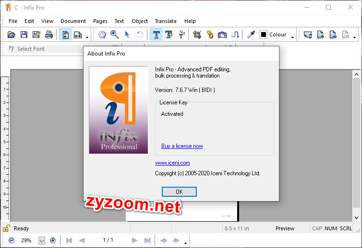Click the Save floppy disk icon

click(x=24, y=34)
